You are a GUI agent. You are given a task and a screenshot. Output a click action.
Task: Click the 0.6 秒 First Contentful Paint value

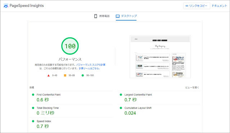(x=43, y=100)
